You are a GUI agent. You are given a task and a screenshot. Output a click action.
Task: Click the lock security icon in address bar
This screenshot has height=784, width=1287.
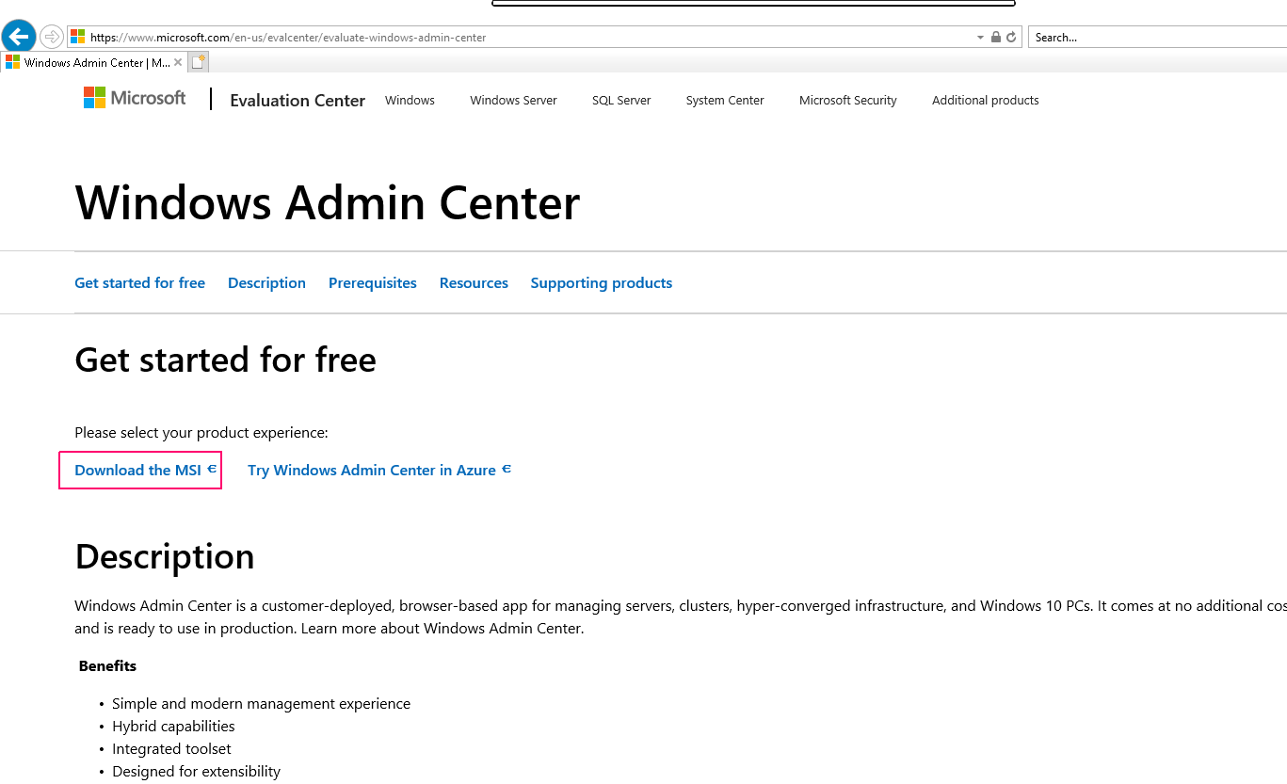(x=996, y=38)
